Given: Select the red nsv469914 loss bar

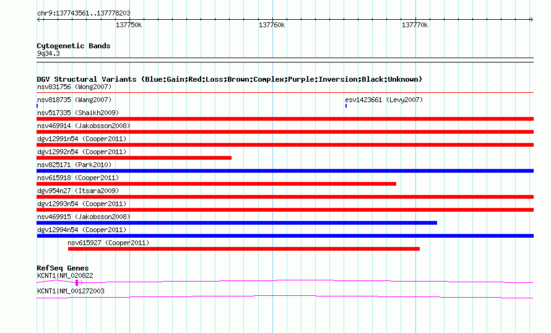Looking at the screenshot, I should point(285,132).
